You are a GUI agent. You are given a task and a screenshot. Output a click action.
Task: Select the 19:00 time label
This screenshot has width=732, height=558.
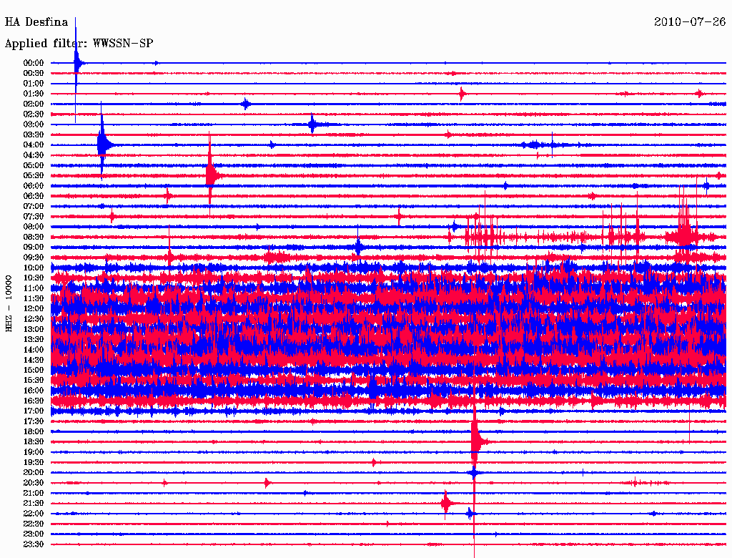click(34, 452)
